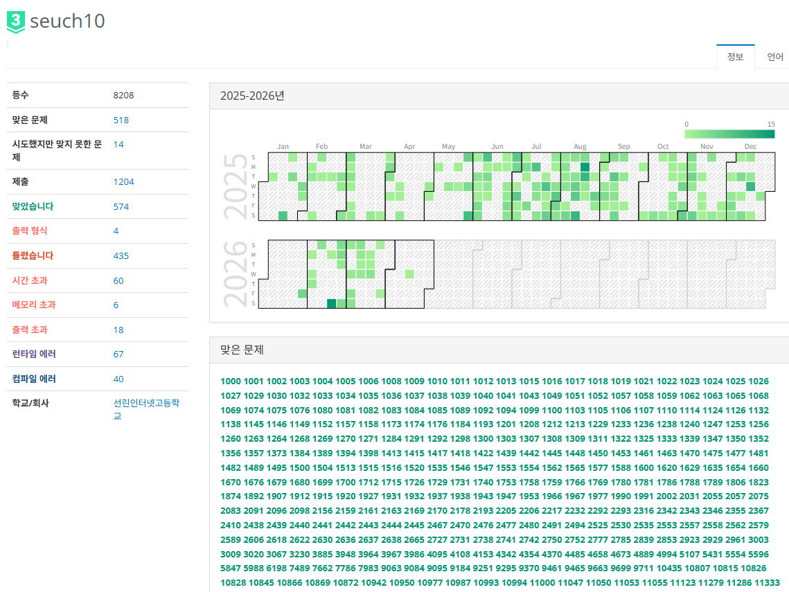Switch to the 정보 tab

pos(735,57)
